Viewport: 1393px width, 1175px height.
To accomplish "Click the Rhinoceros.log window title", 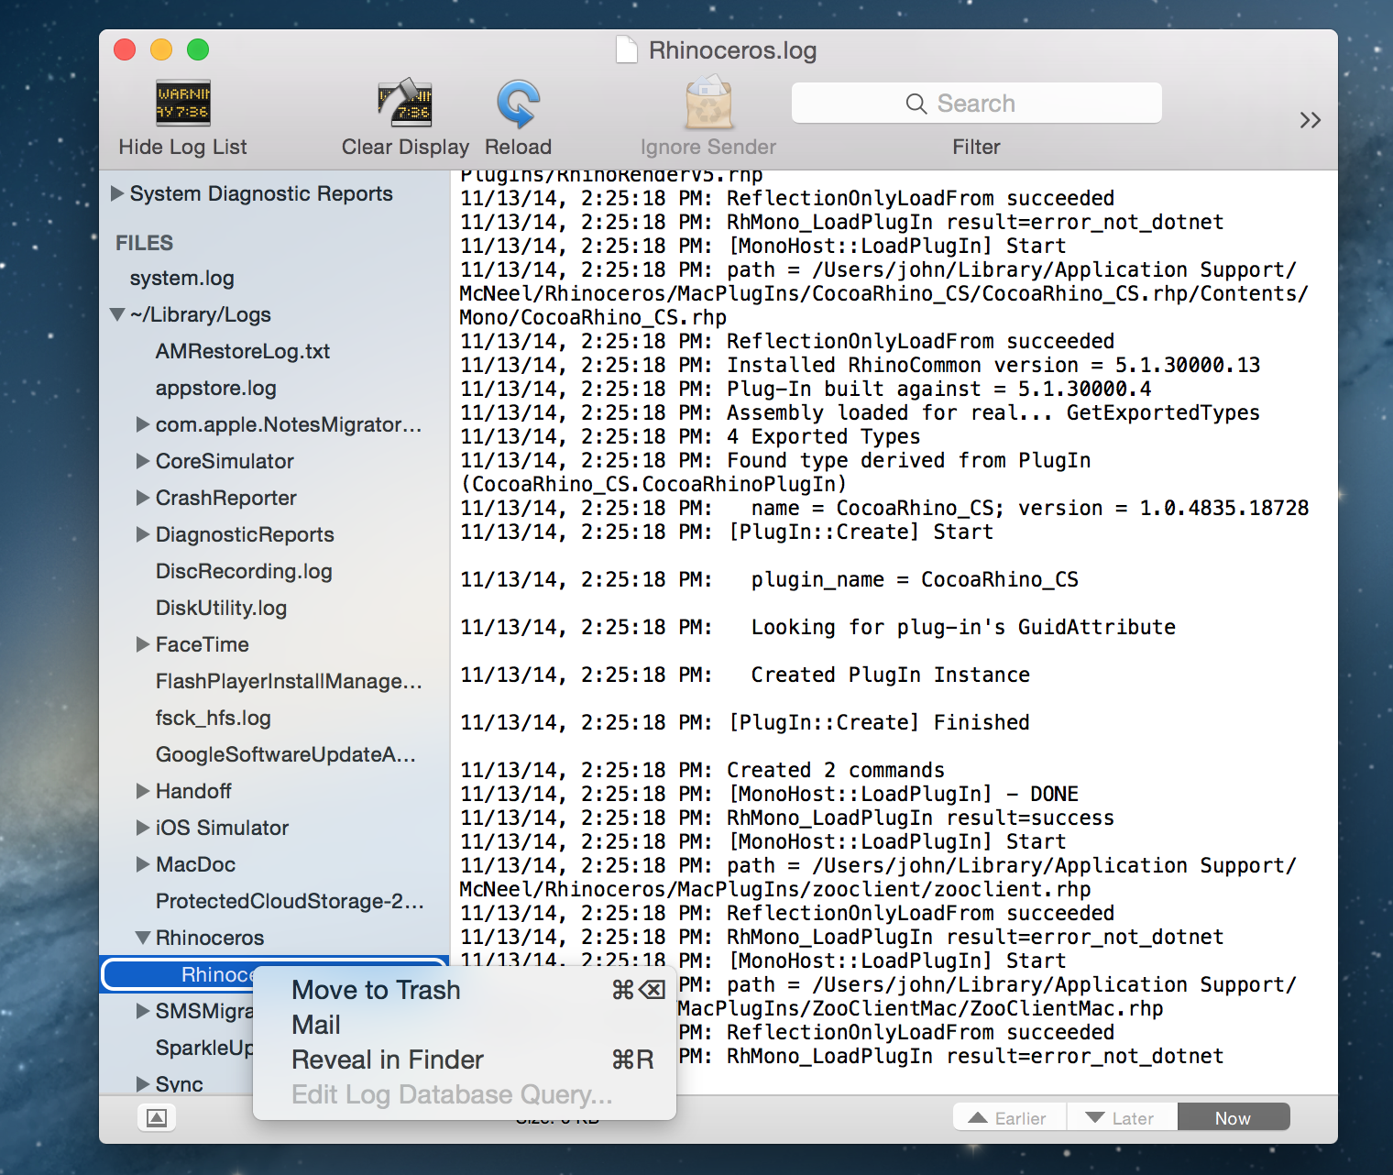I will pos(732,50).
